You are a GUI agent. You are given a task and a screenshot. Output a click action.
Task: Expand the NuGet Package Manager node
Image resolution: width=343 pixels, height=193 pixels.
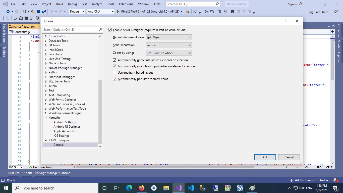[x=46, y=68]
